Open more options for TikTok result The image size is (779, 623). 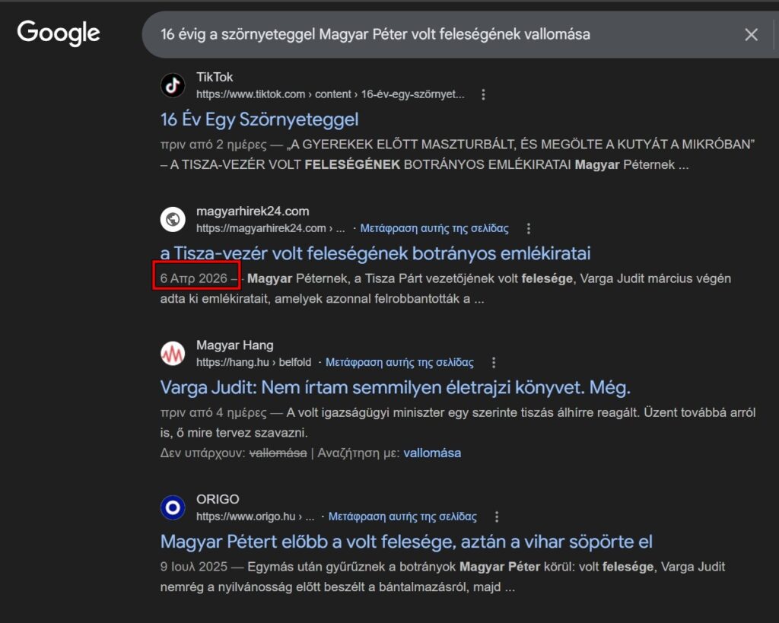(x=483, y=95)
